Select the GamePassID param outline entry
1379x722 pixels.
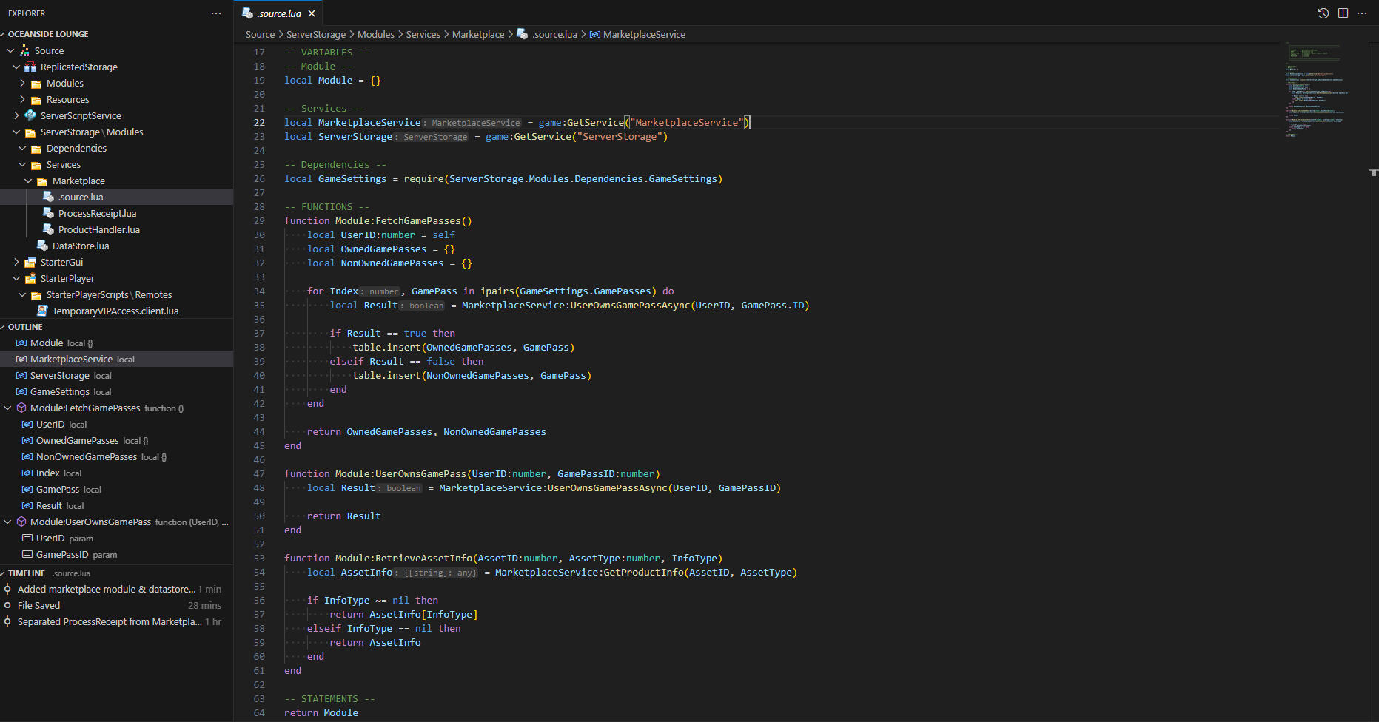pyautogui.click(x=116, y=554)
